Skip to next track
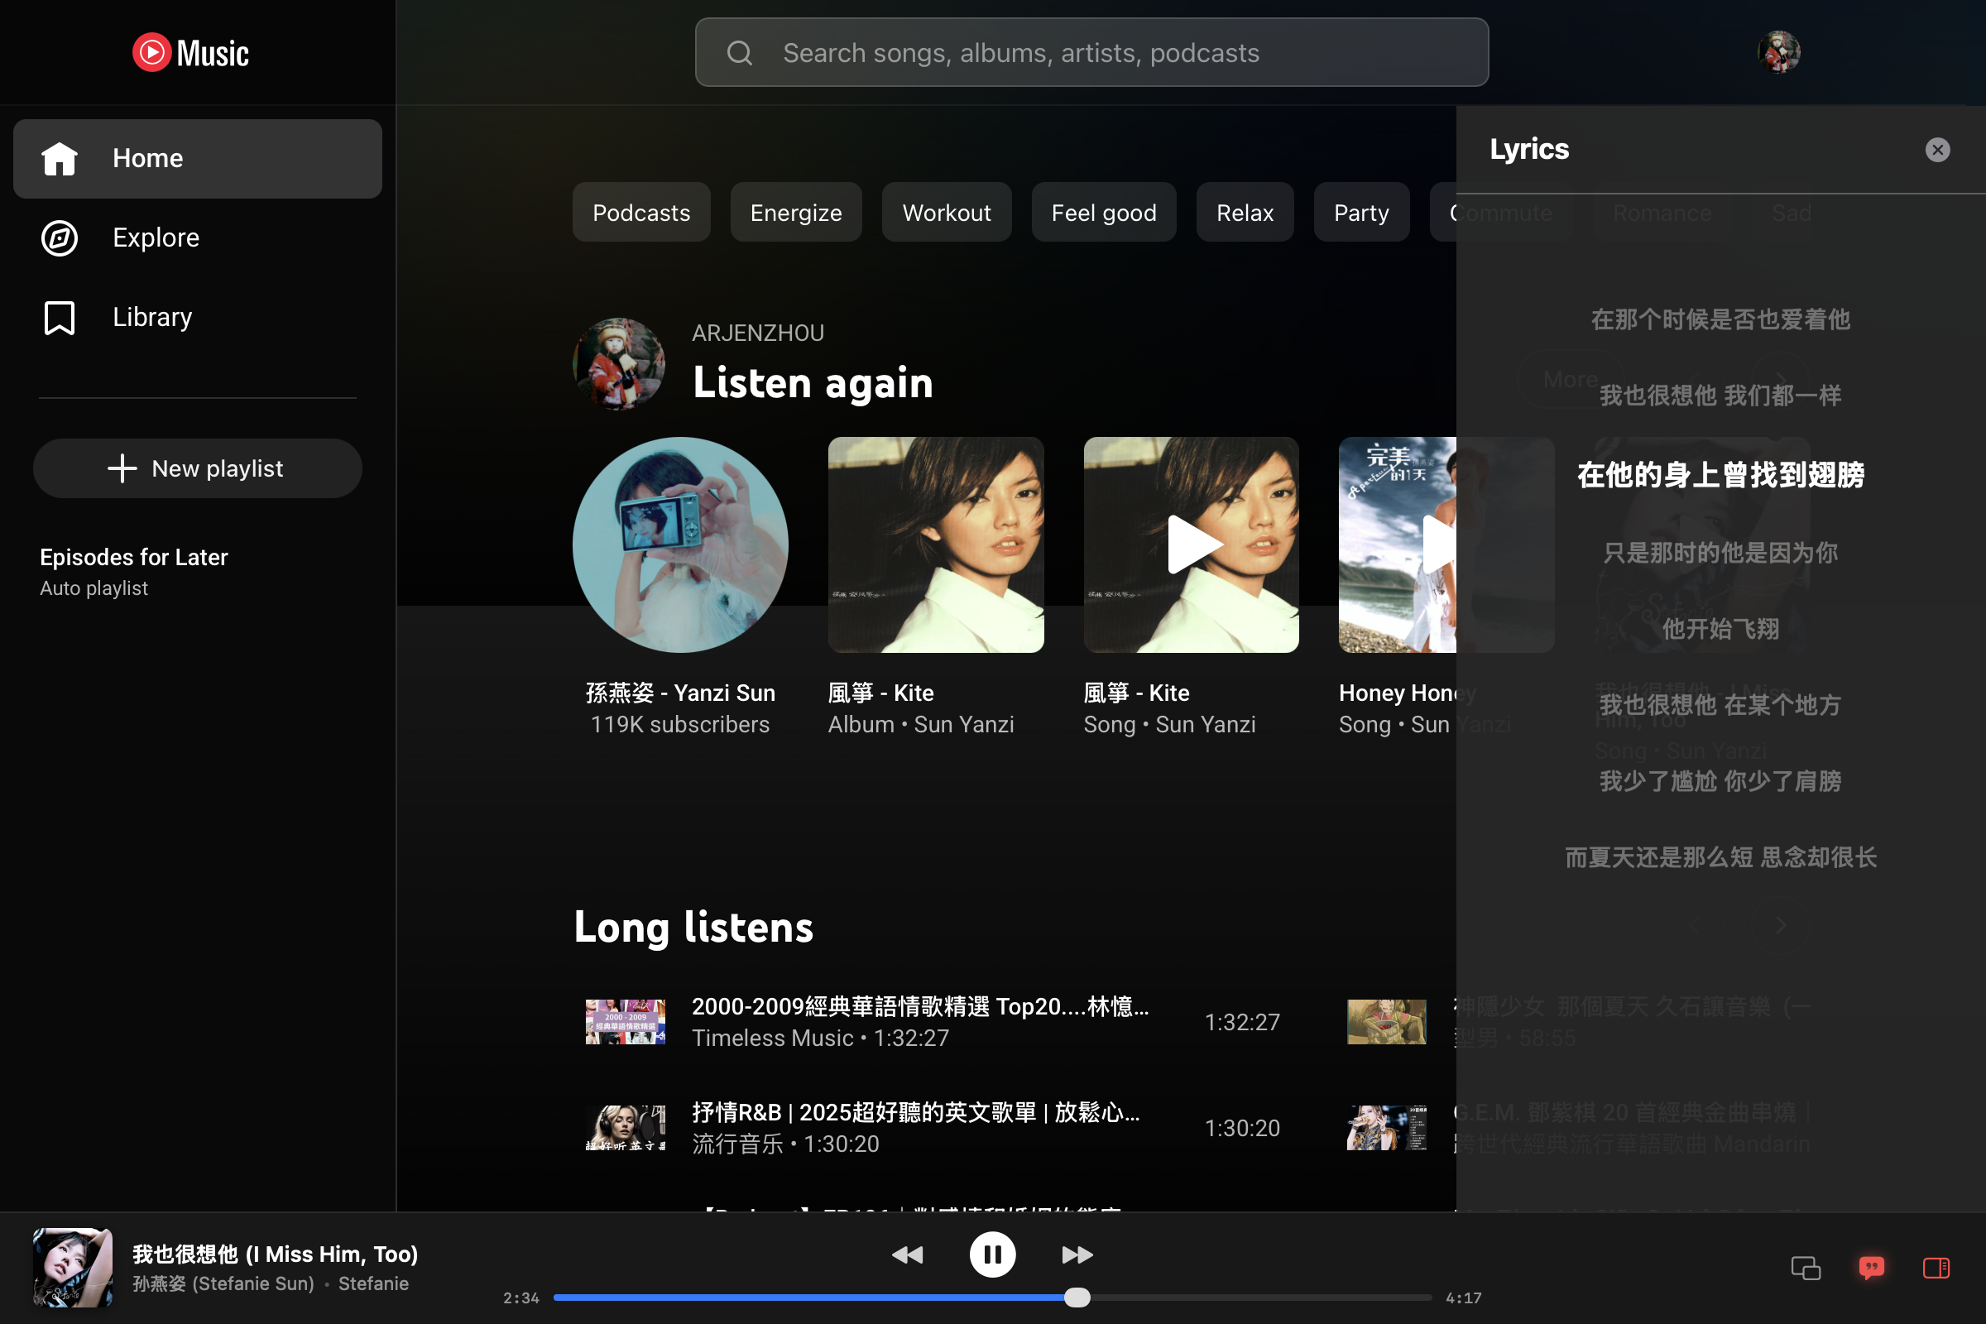The image size is (1986, 1324). pyautogui.click(x=1077, y=1254)
